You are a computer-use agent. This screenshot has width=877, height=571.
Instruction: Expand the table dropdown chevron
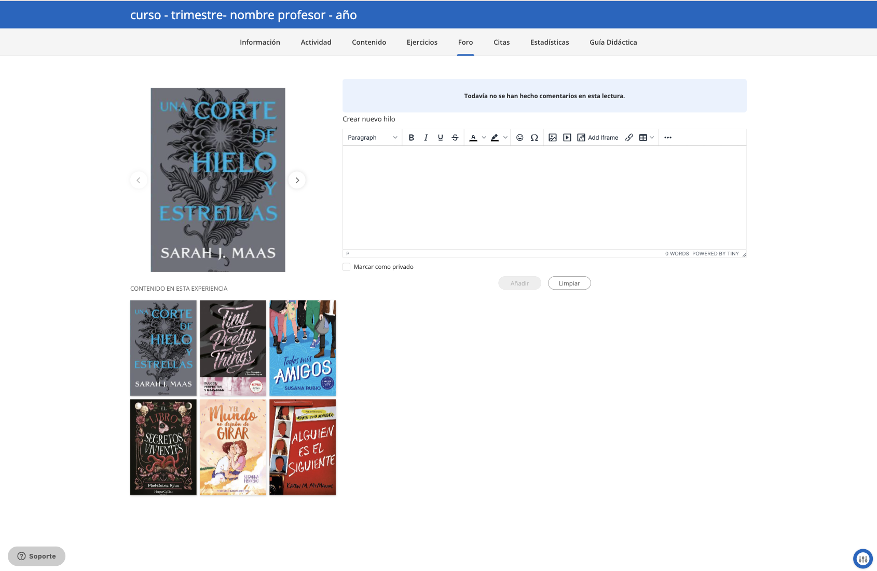click(652, 138)
